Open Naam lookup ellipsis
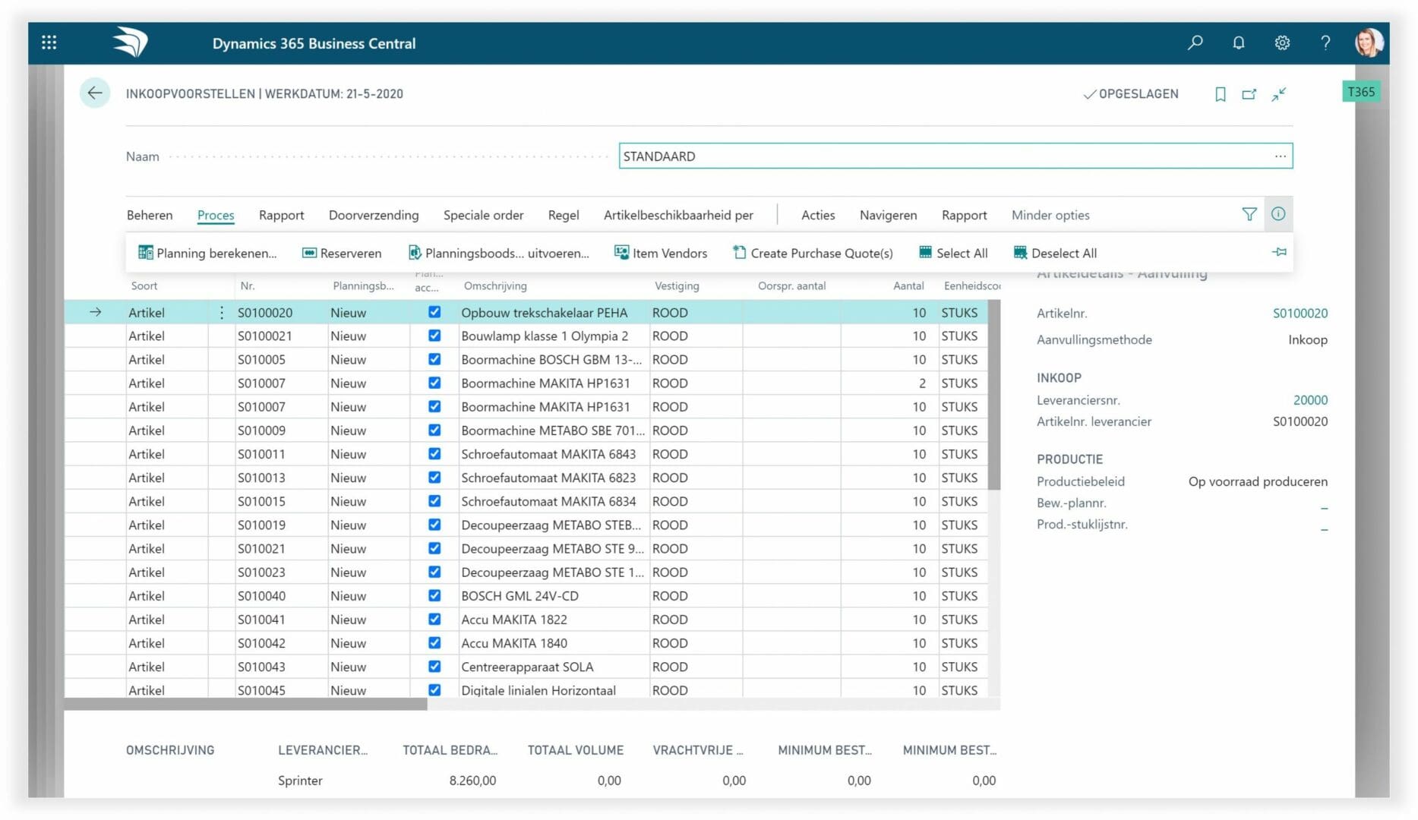 (1281, 156)
